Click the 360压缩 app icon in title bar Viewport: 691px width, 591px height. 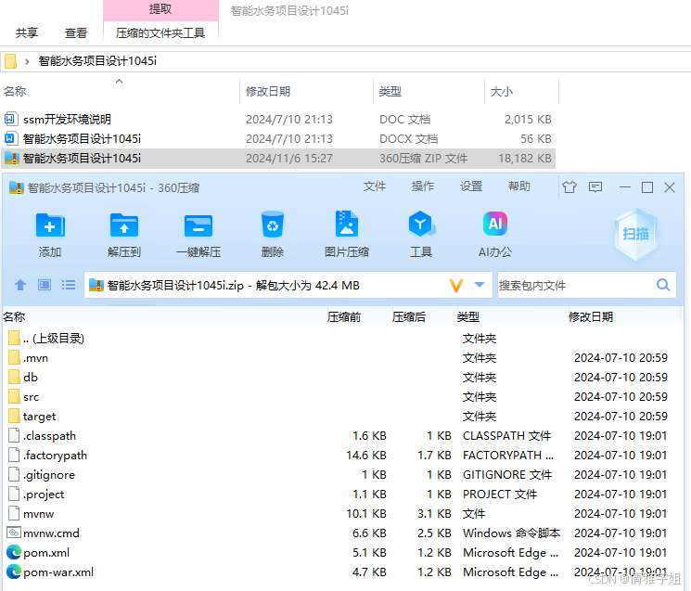coord(17,187)
